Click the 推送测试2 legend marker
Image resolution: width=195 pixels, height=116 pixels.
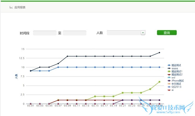point(169,74)
